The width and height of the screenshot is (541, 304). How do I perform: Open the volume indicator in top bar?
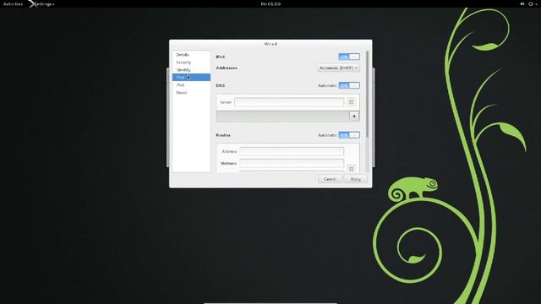522,3
